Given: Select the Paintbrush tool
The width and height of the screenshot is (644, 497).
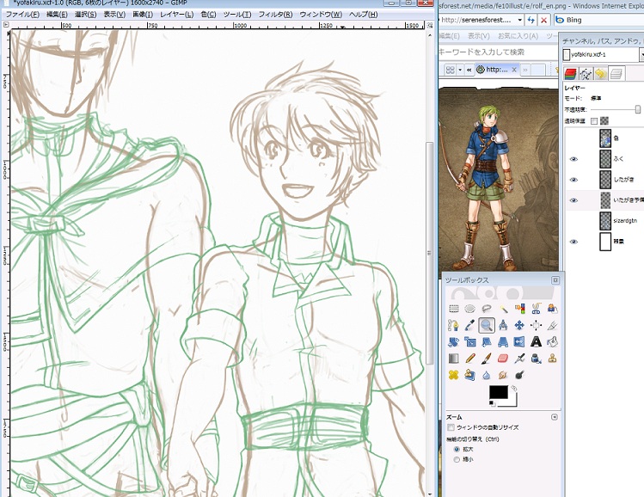Looking at the screenshot, I should (487, 359).
